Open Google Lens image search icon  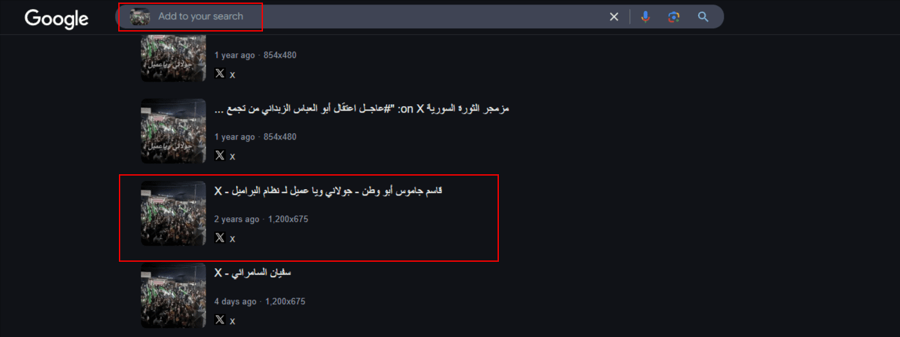[674, 17]
